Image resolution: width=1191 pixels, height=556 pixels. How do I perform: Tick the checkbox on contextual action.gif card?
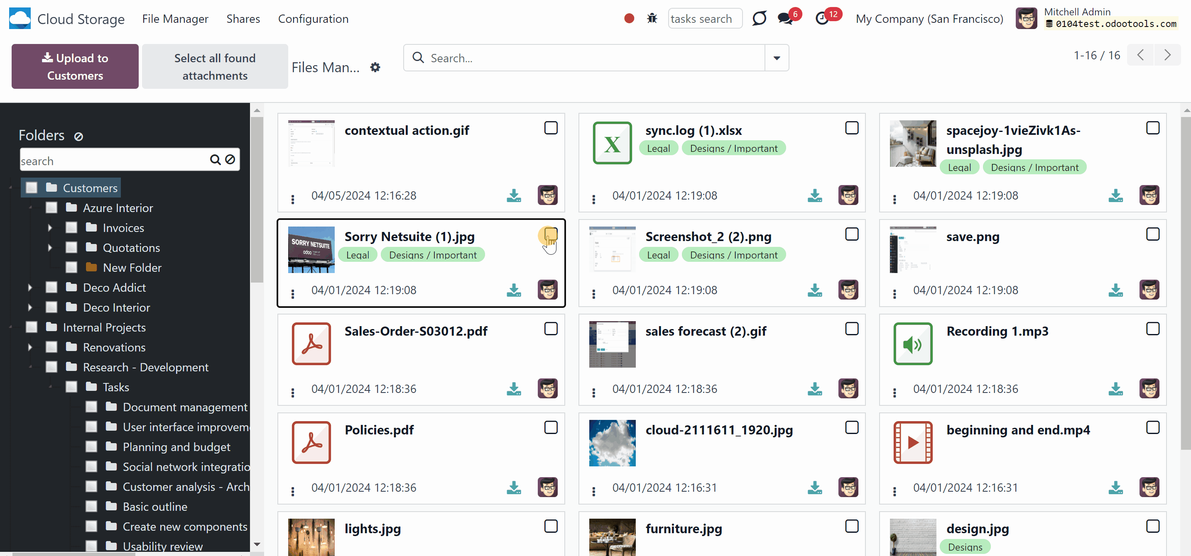click(x=551, y=128)
